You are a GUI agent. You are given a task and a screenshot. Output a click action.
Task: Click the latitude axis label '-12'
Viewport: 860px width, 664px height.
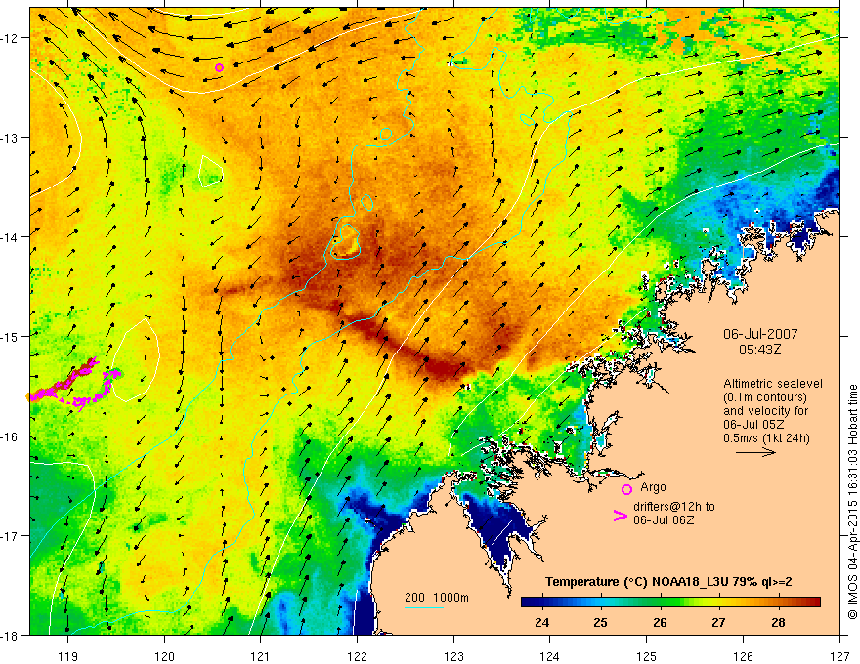[x=11, y=38]
